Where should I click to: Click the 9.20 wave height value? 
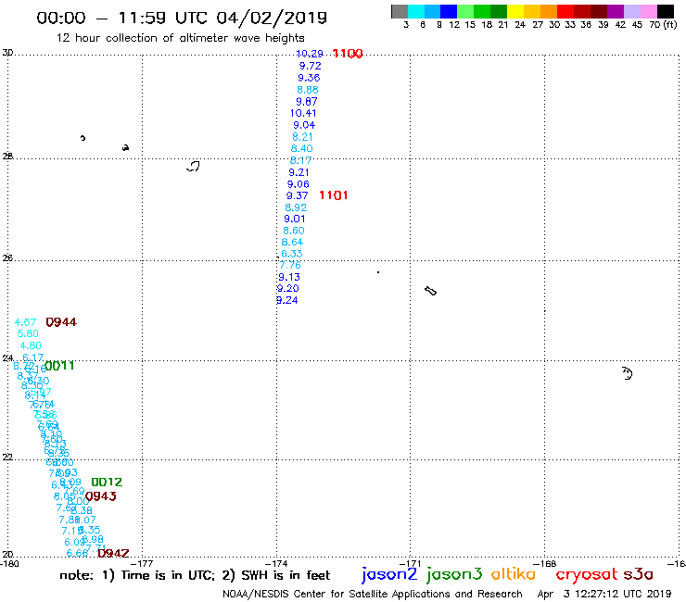288,288
